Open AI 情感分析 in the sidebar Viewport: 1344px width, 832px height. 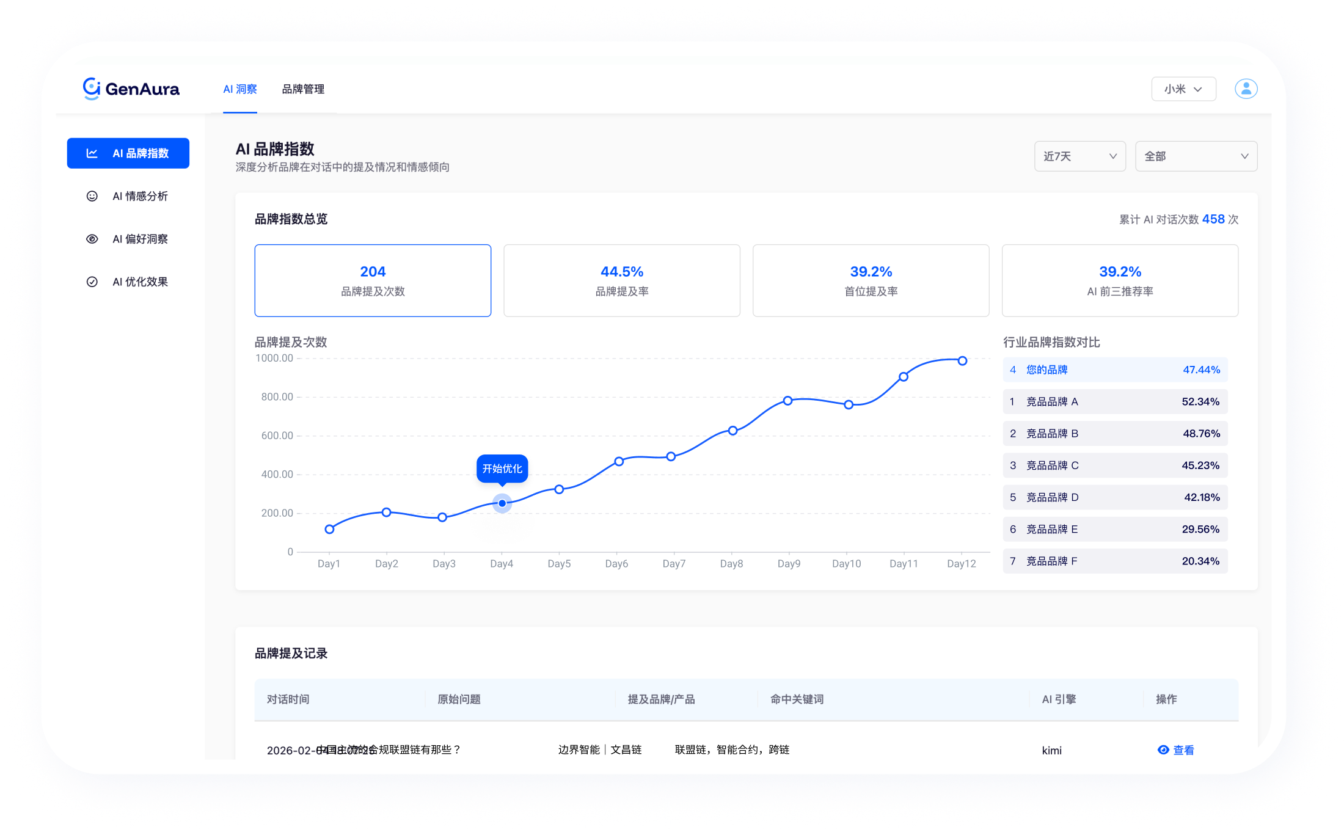pos(128,196)
